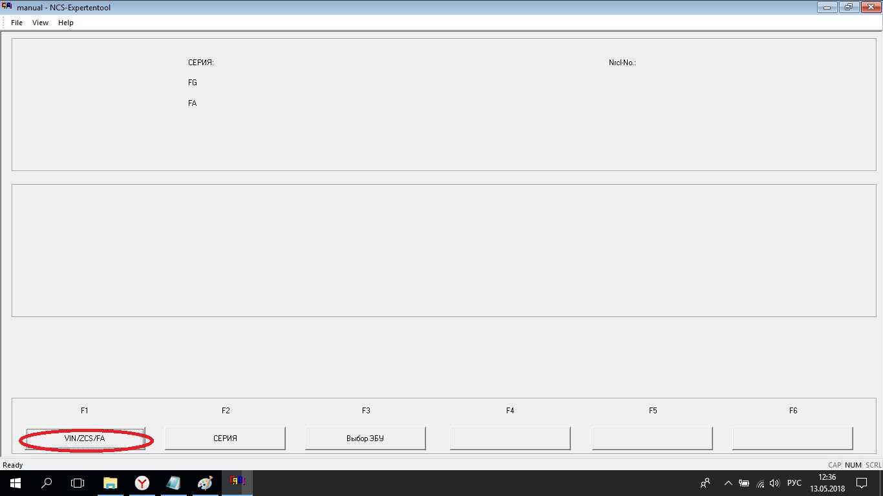Click the F3 label
This screenshot has height=496, width=883.
click(x=366, y=410)
